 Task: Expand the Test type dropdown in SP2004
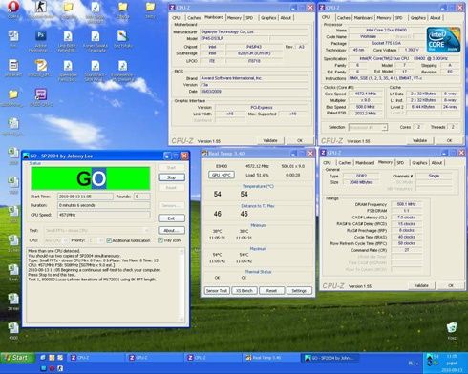point(147,230)
